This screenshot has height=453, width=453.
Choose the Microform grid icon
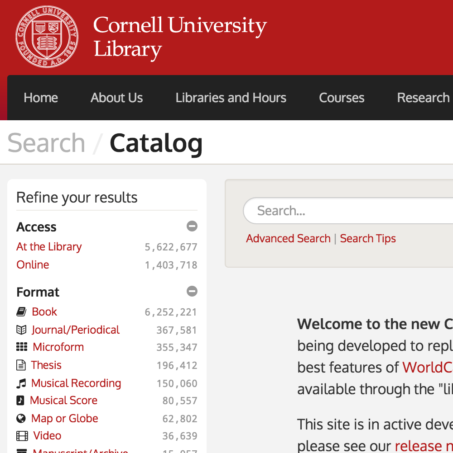(22, 347)
